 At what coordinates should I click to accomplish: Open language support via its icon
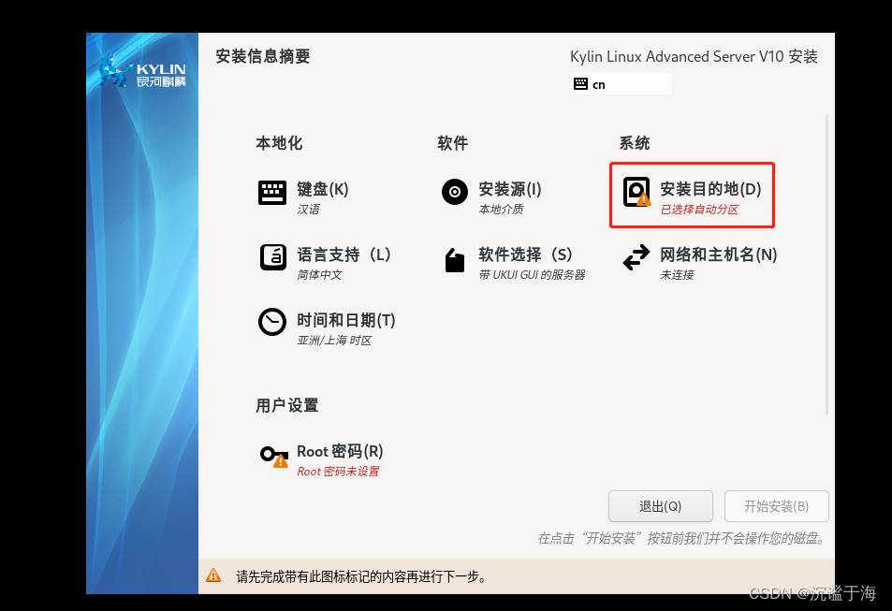[x=272, y=256]
